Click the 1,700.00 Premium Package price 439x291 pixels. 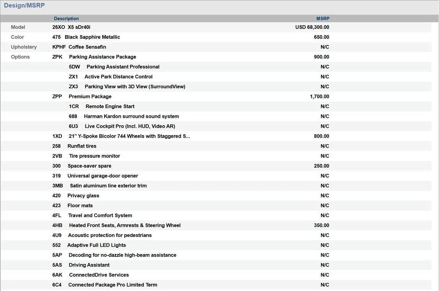tap(319, 96)
